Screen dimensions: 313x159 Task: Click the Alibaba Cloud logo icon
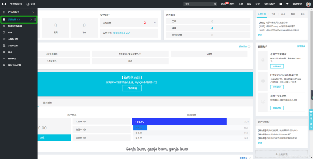[4, 4]
